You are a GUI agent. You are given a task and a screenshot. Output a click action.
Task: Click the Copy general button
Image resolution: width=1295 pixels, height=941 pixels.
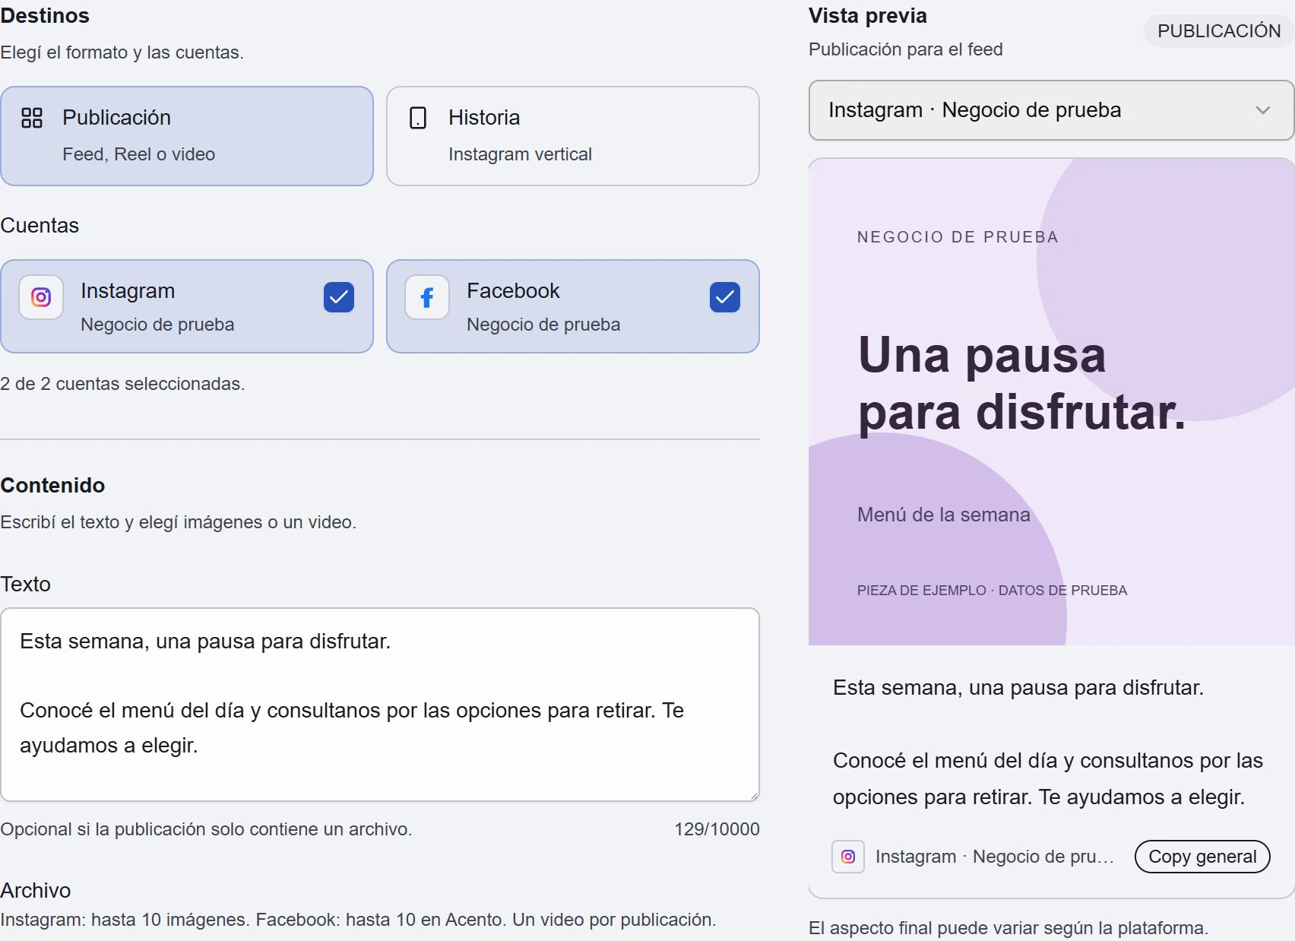pos(1202,857)
